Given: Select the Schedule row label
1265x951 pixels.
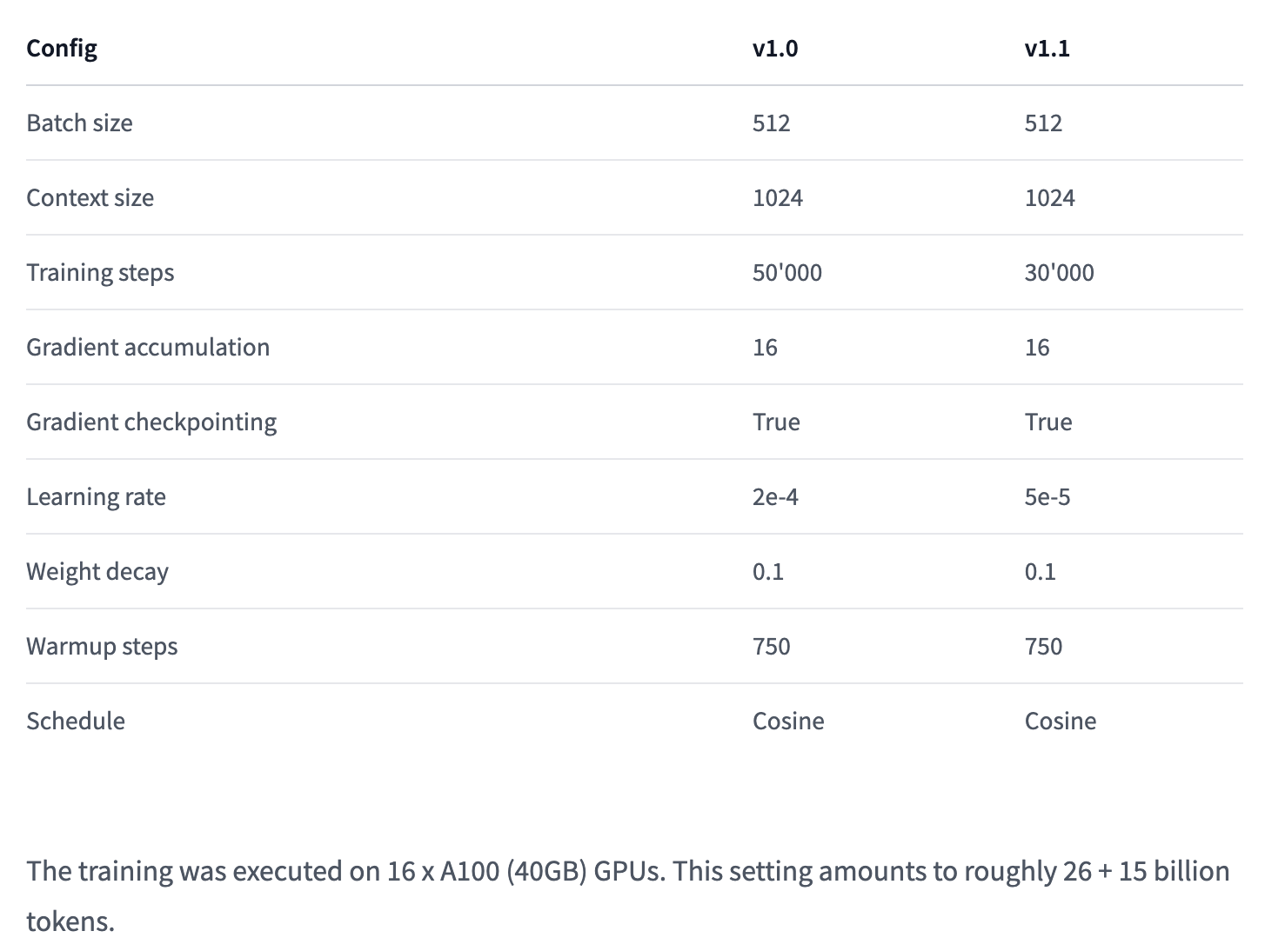Looking at the screenshot, I should (x=76, y=721).
